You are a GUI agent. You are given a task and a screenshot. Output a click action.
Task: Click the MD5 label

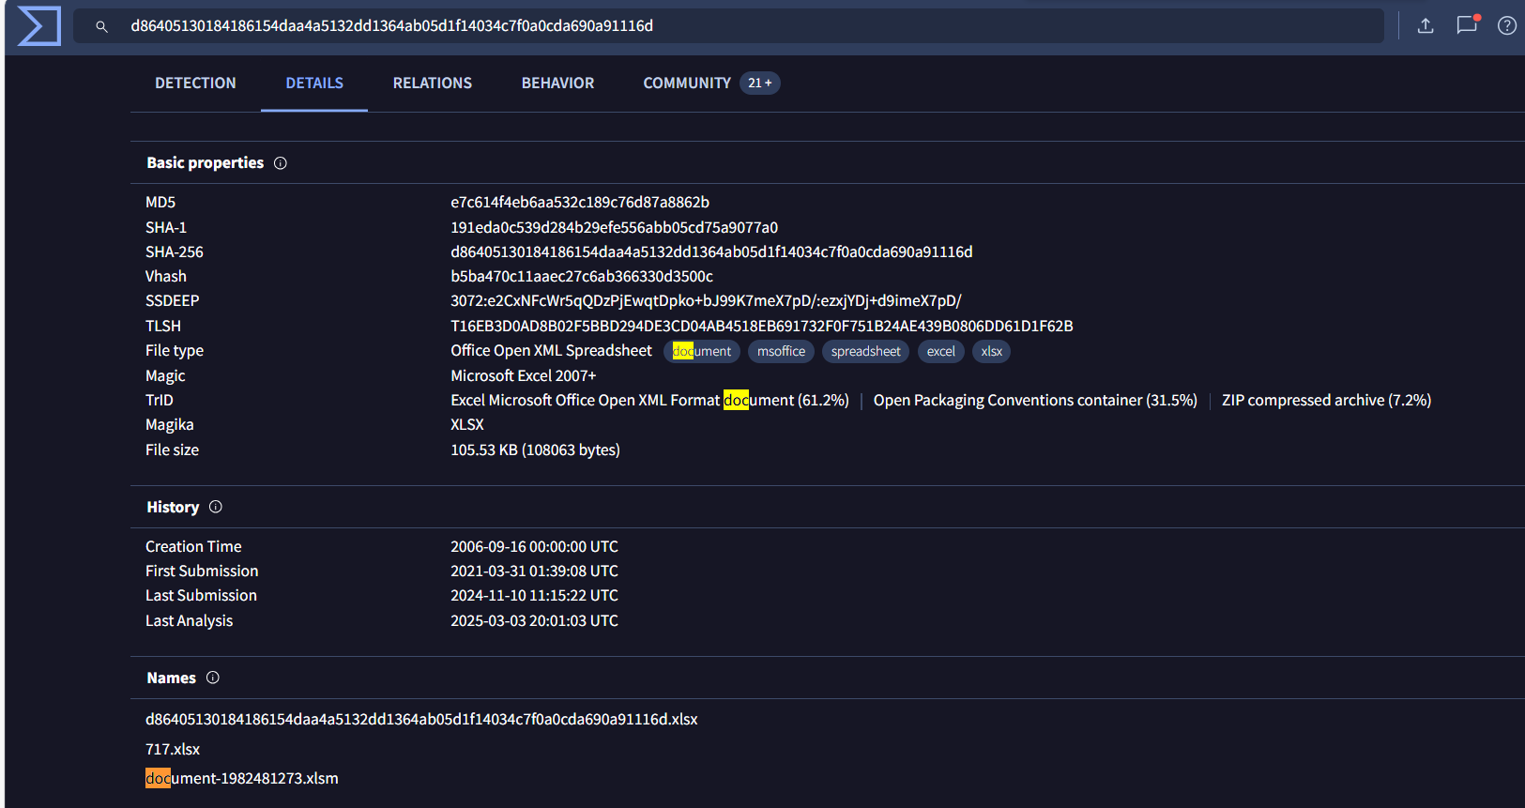coord(160,203)
